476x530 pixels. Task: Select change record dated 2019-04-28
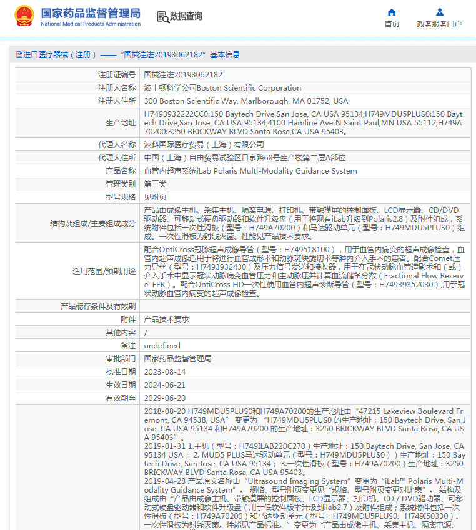304,503
